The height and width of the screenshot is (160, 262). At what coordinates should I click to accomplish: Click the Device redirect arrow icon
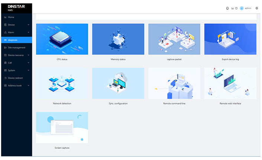click(5, 78)
